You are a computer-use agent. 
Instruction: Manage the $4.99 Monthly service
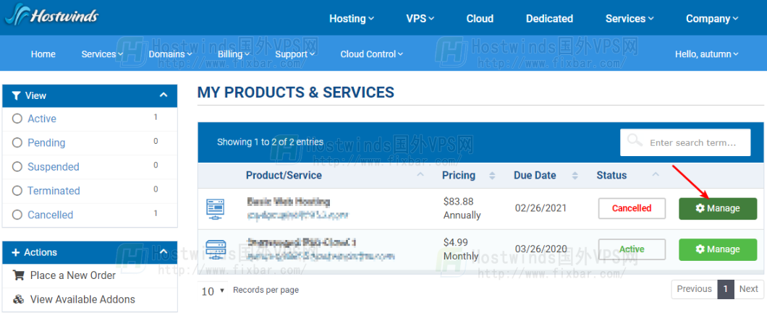click(x=718, y=249)
